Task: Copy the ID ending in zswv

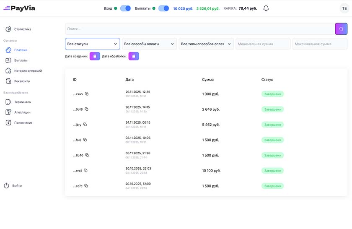Action: pyautogui.click(x=87, y=94)
